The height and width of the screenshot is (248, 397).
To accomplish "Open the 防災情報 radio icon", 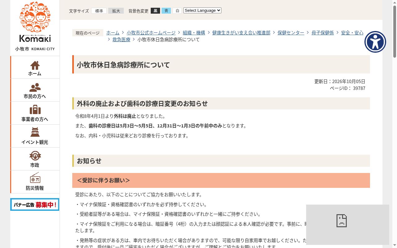I will (35, 178).
